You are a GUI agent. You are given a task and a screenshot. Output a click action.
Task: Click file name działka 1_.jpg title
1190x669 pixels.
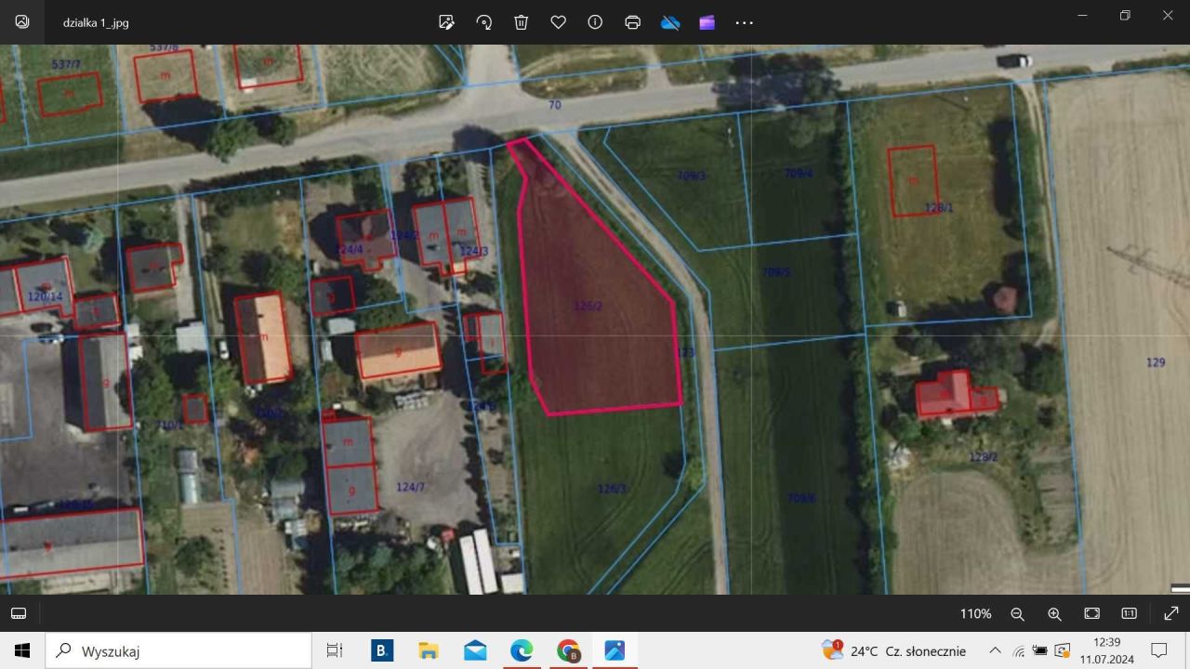tap(96, 22)
